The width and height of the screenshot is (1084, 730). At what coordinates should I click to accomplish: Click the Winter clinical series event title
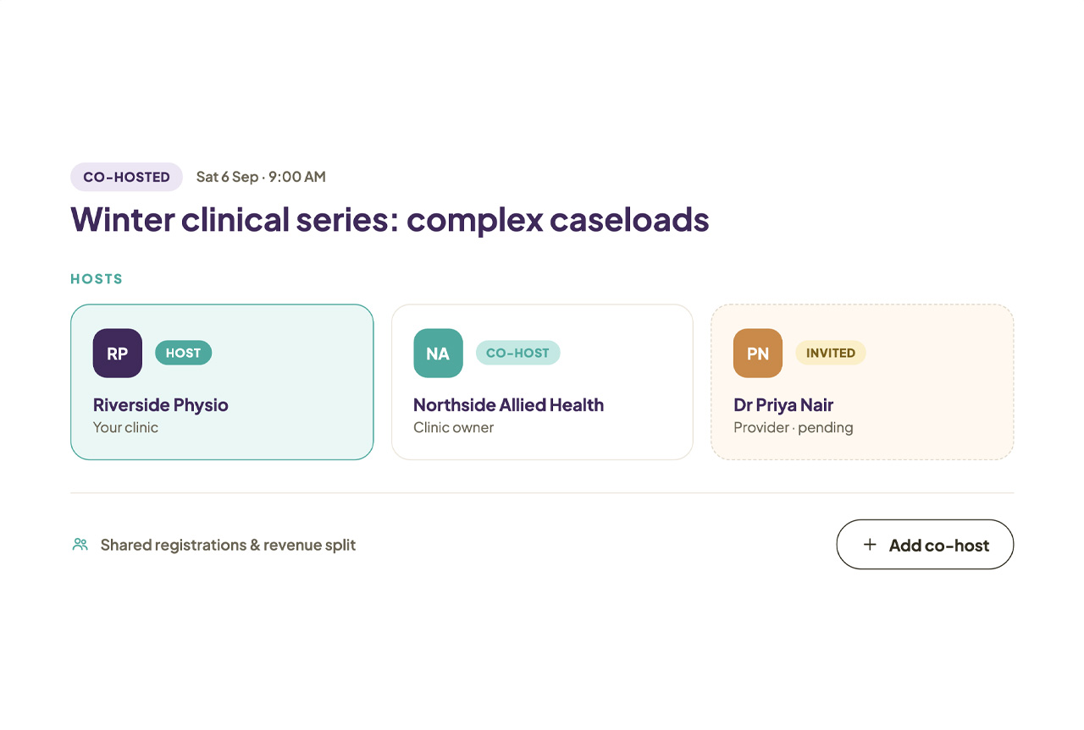[390, 220]
